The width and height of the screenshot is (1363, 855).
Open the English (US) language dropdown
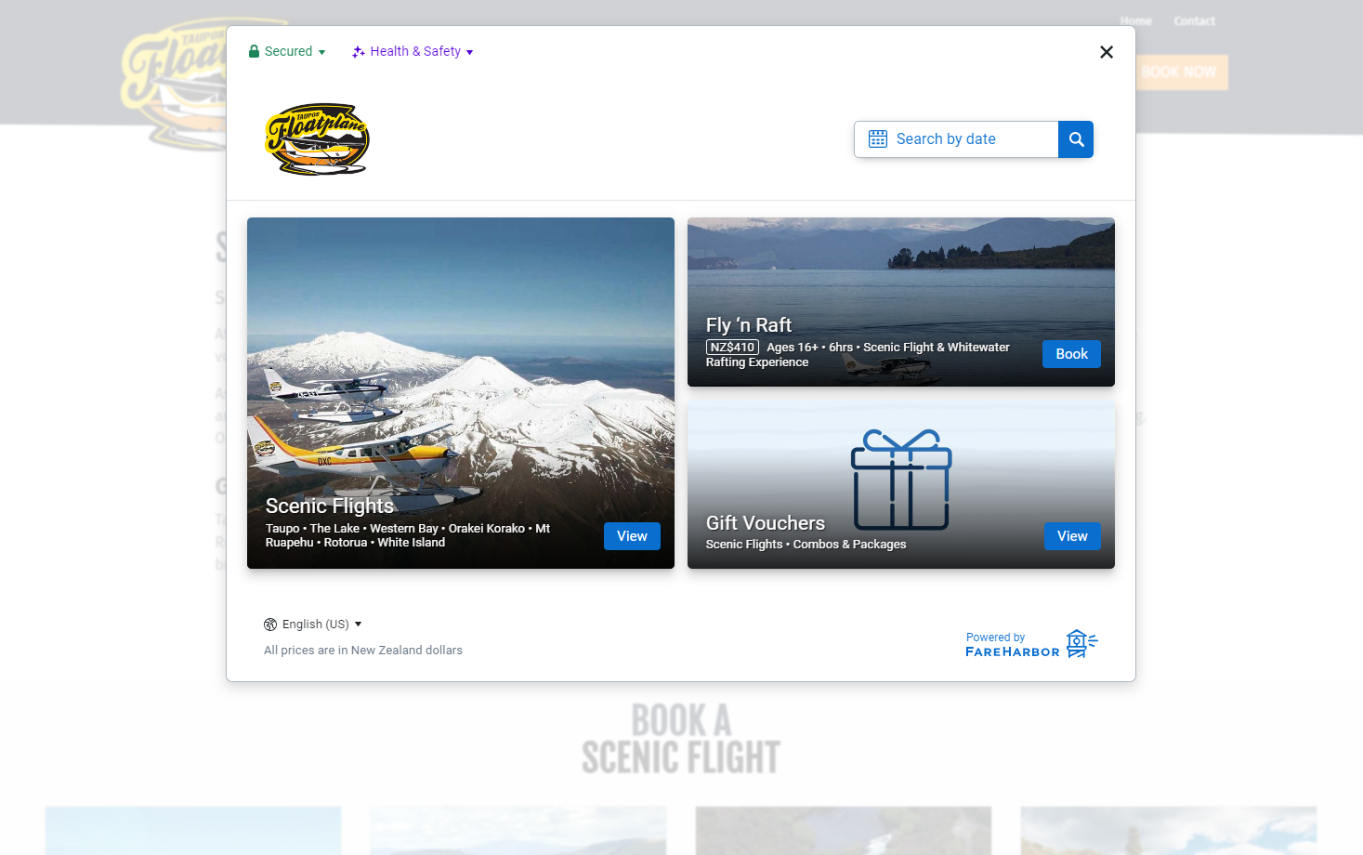314,624
